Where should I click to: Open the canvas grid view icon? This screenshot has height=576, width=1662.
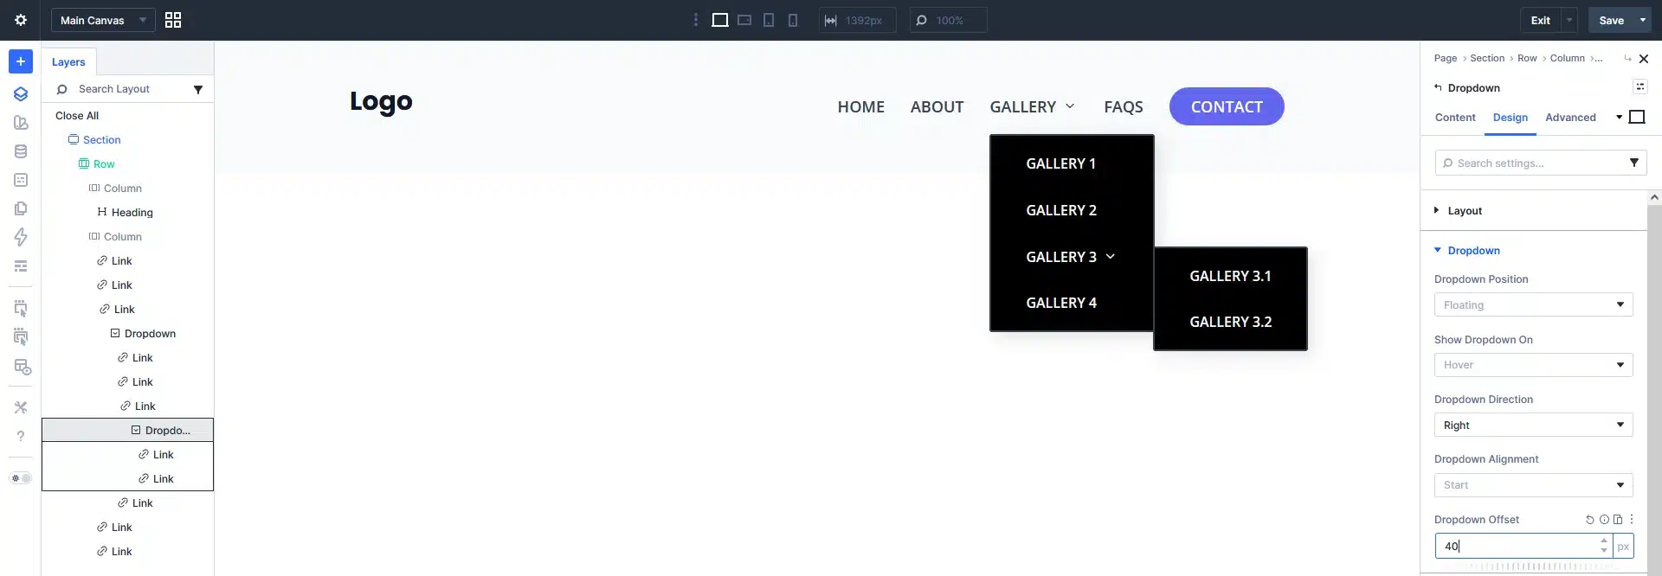(173, 20)
